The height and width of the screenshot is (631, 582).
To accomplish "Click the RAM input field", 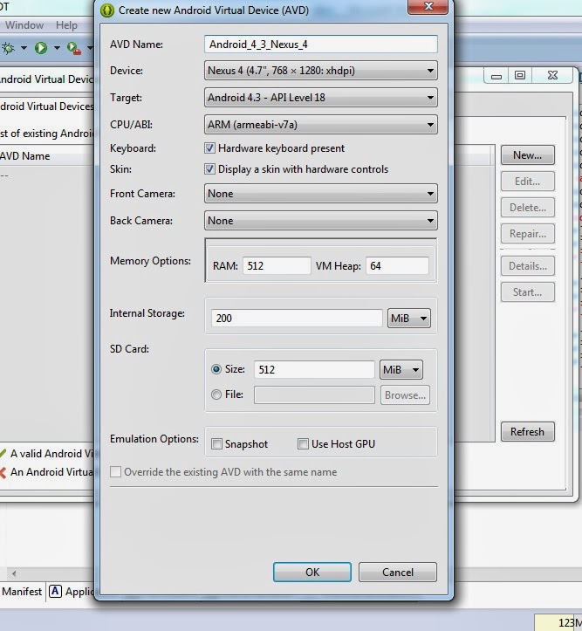I will click(x=277, y=266).
